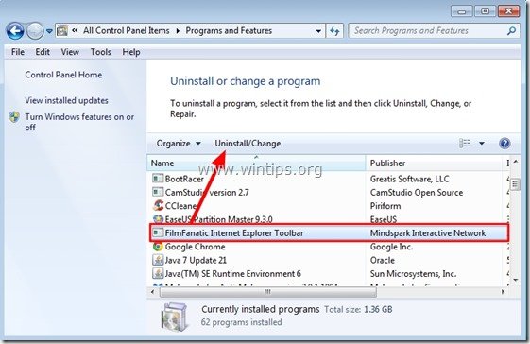Select the Programs and Features breadcrumb
Image resolution: width=530 pixels, height=344 pixels.
[229, 31]
